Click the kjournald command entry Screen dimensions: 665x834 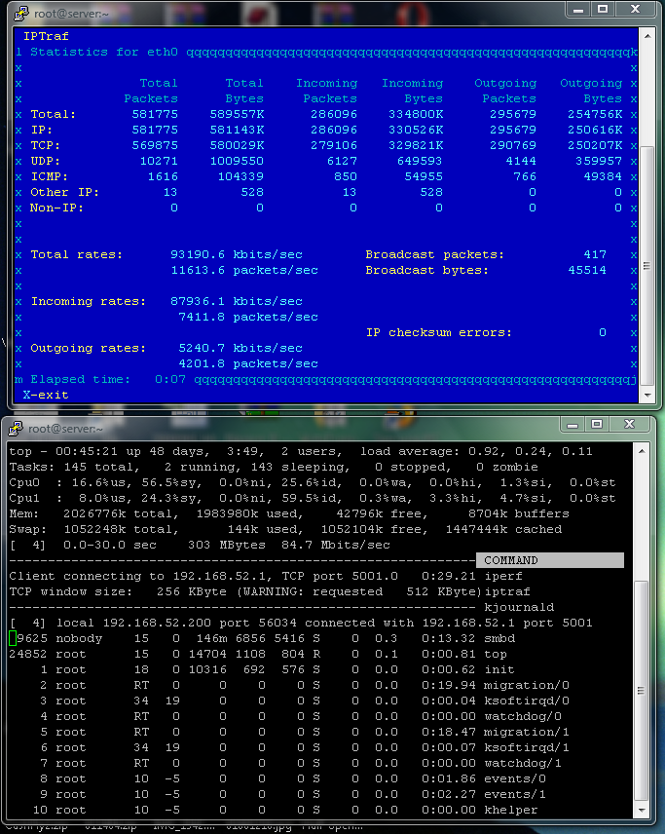point(519,607)
